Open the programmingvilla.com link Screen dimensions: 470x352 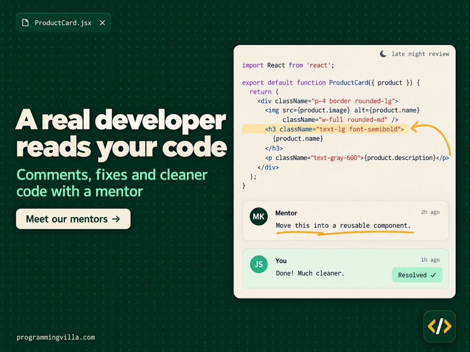click(56, 337)
